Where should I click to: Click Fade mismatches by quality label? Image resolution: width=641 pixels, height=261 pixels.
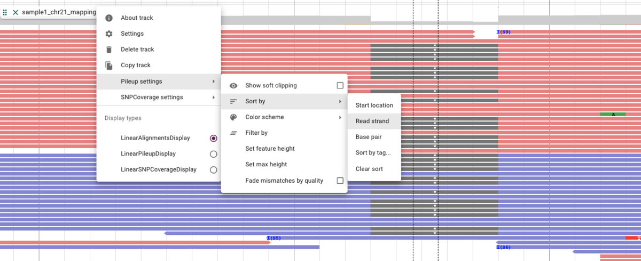coord(284,181)
